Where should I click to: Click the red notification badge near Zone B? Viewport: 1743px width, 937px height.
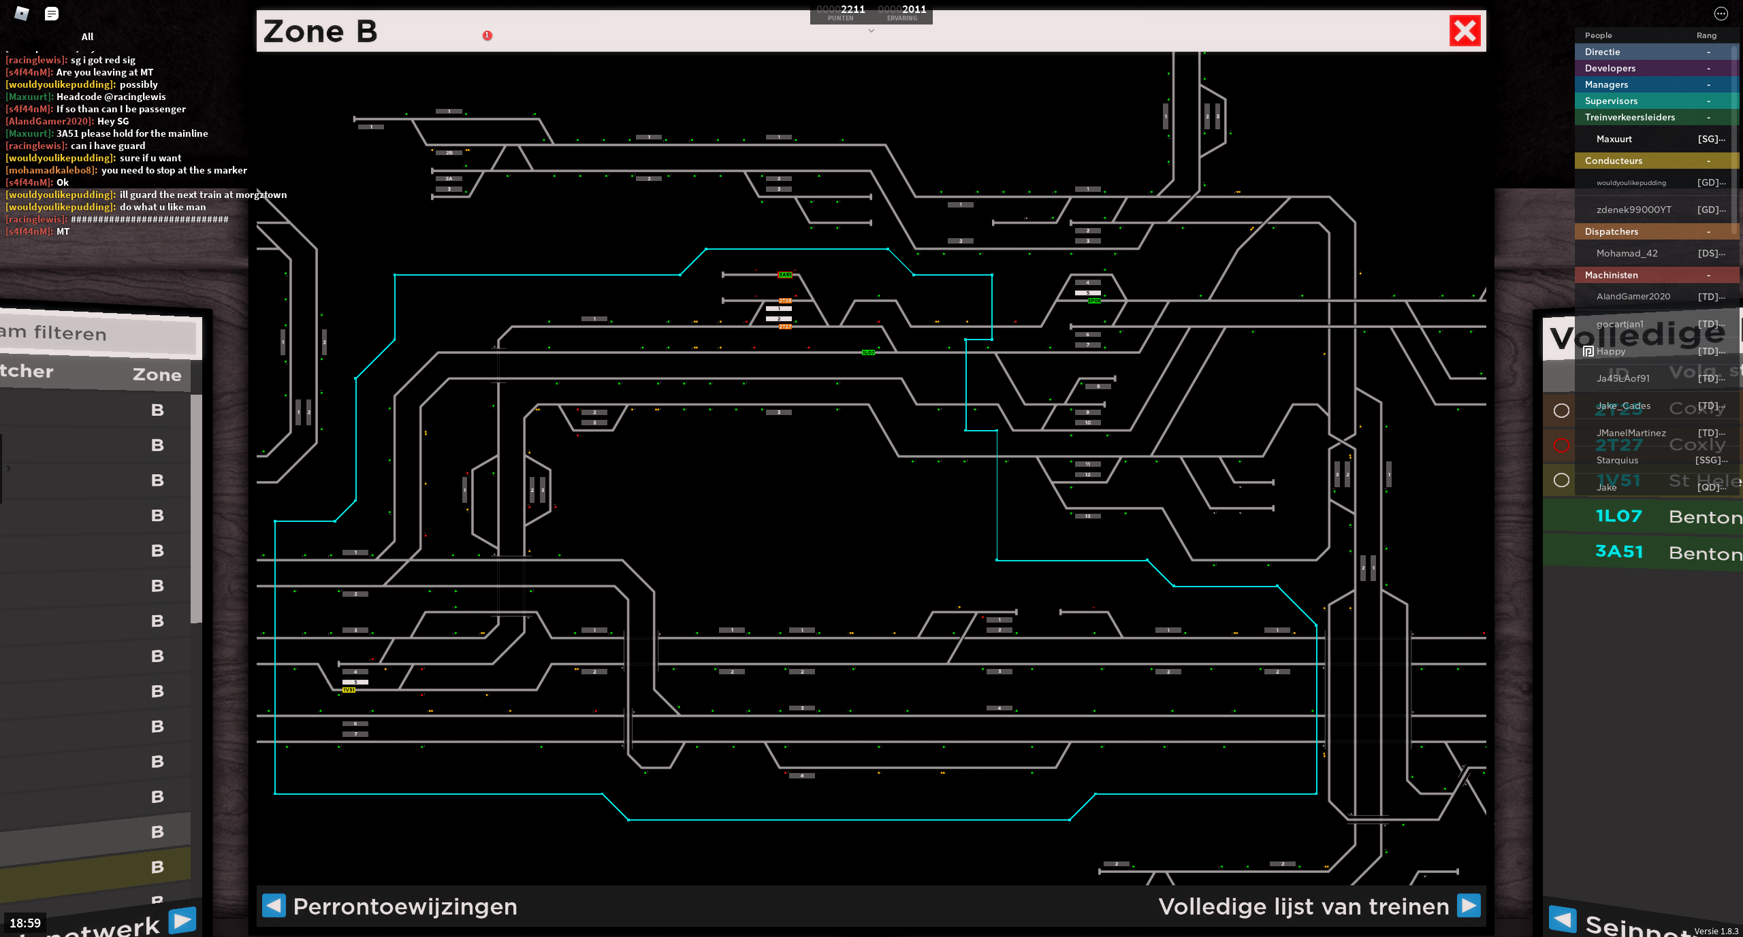point(487,35)
